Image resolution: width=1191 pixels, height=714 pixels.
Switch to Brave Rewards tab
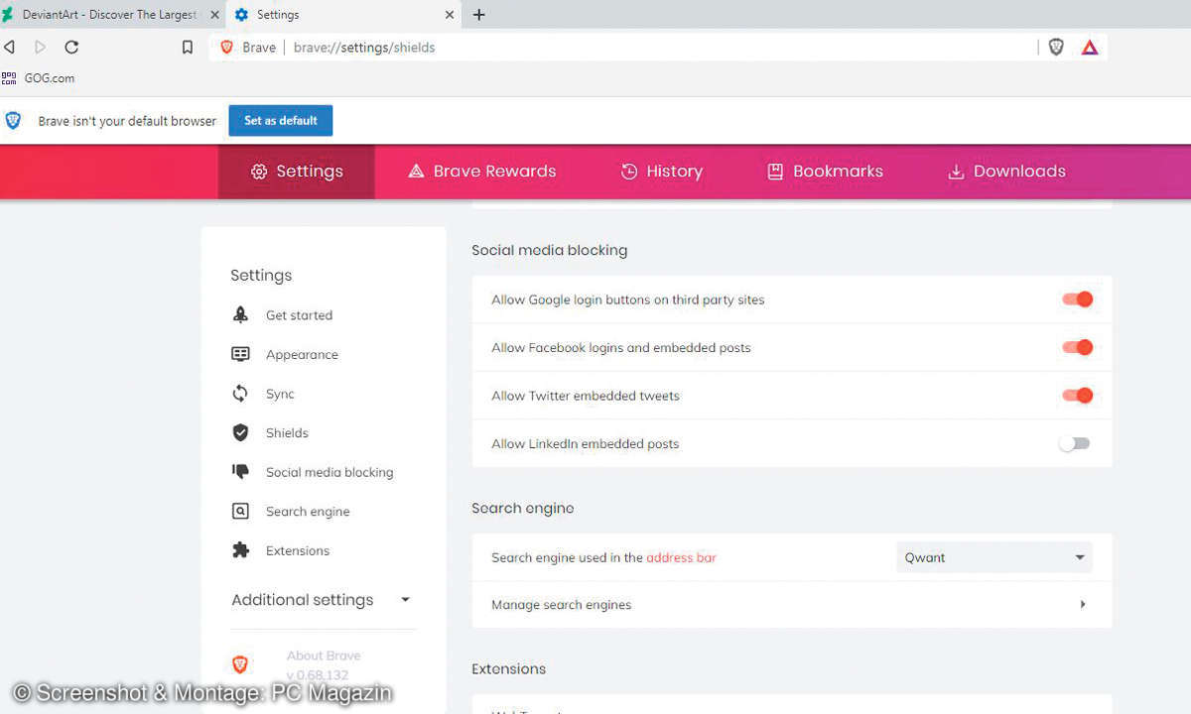[x=482, y=172]
